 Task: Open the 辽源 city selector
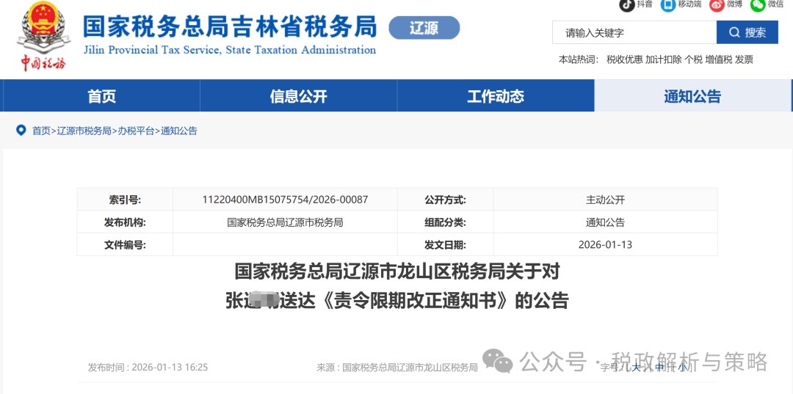coord(424,29)
